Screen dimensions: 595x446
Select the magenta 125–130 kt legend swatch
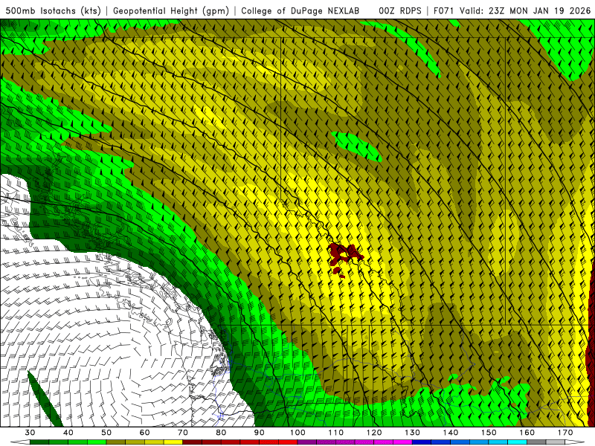[x=402, y=442]
